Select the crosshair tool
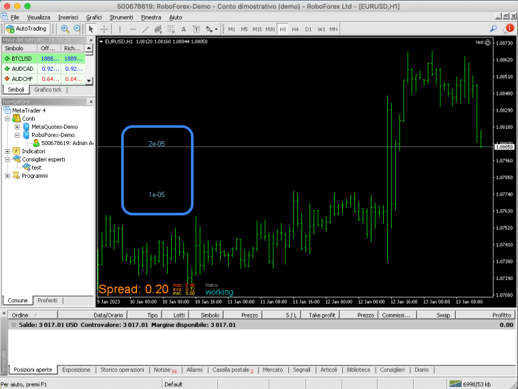Viewport: 518px width, 389px height. coord(104,29)
